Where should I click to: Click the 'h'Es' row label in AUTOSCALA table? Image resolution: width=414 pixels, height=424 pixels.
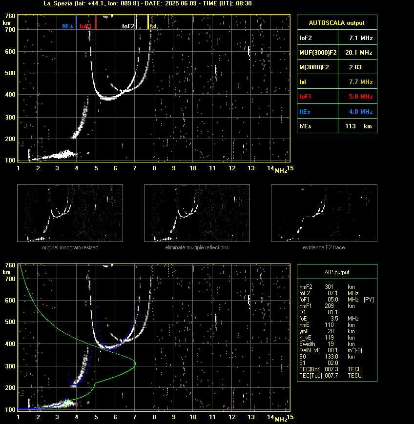(305, 126)
